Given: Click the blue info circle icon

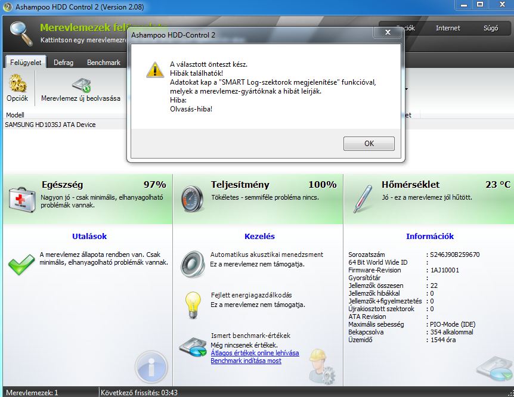Looking at the screenshot, I should pyautogui.click(x=151, y=367).
